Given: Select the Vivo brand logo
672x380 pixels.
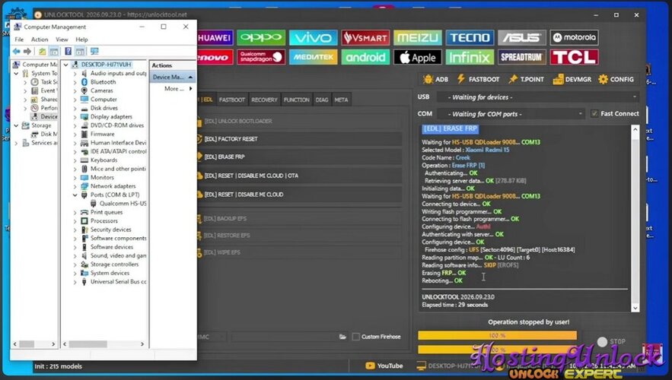Looking at the screenshot, I should point(314,38).
